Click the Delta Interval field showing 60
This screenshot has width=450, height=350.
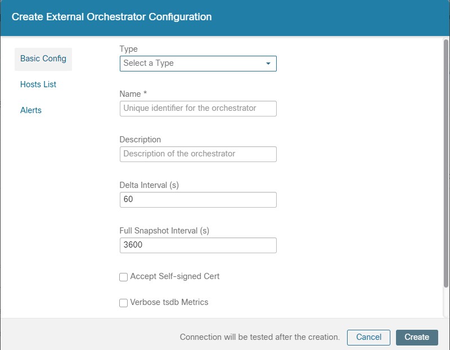pyautogui.click(x=198, y=200)
